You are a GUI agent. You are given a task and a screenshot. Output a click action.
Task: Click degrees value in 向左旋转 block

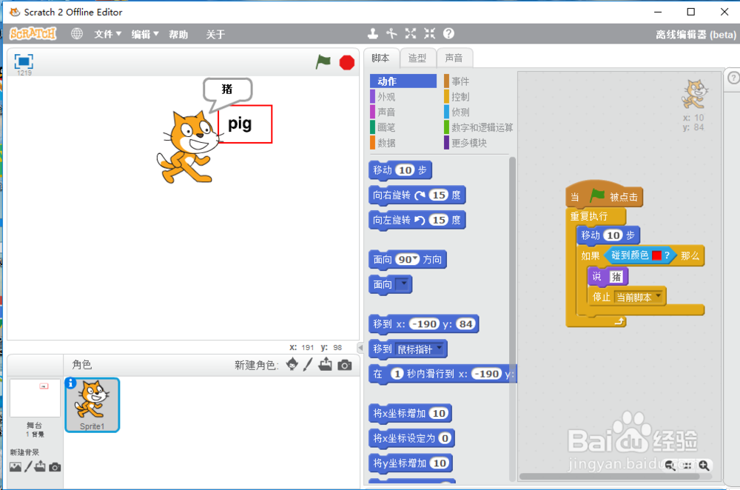coord(439,220)
